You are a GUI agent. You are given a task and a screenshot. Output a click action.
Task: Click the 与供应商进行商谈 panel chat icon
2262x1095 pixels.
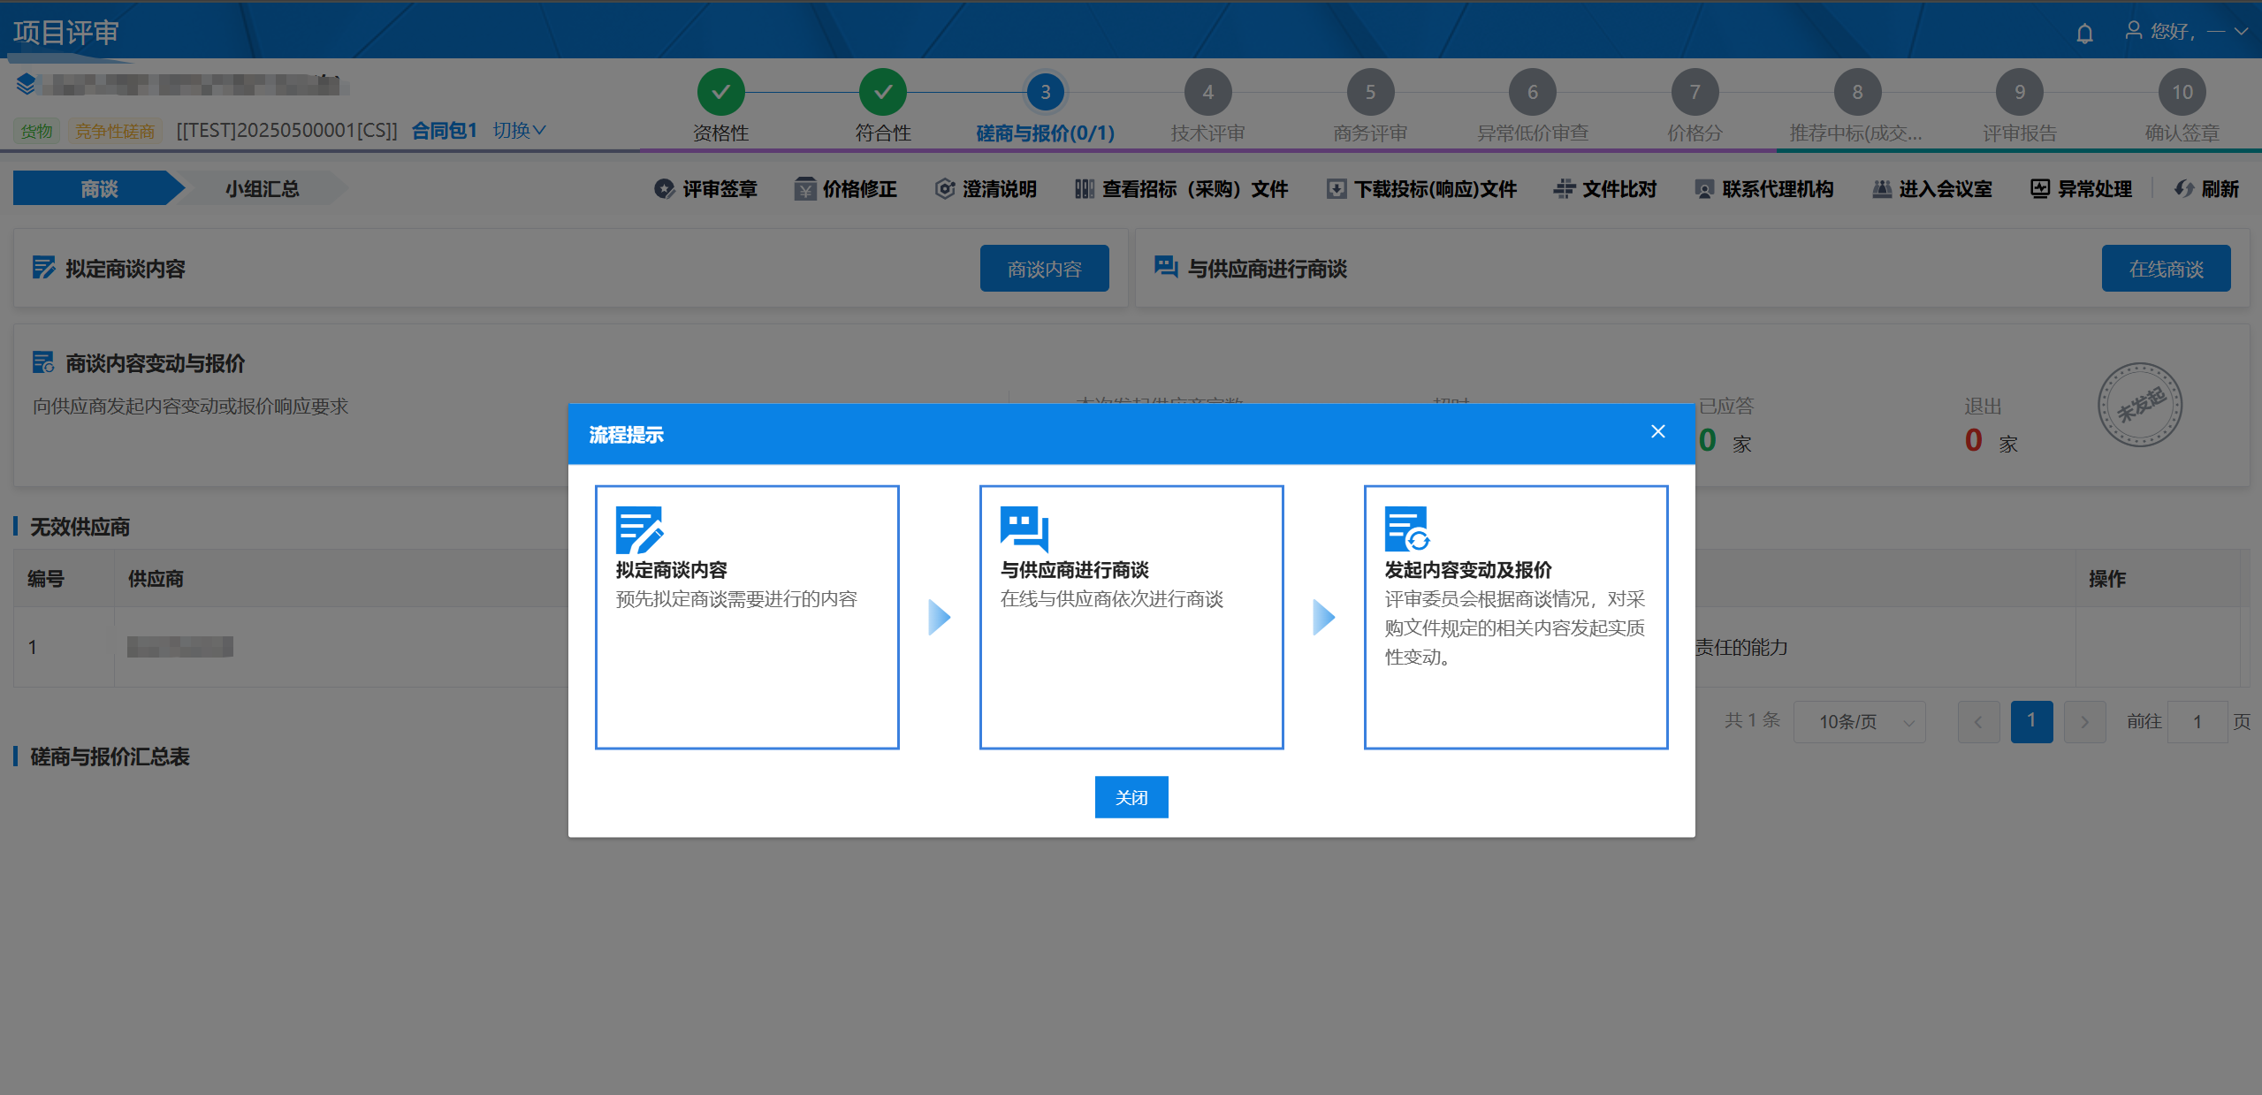pos(1166,267)
